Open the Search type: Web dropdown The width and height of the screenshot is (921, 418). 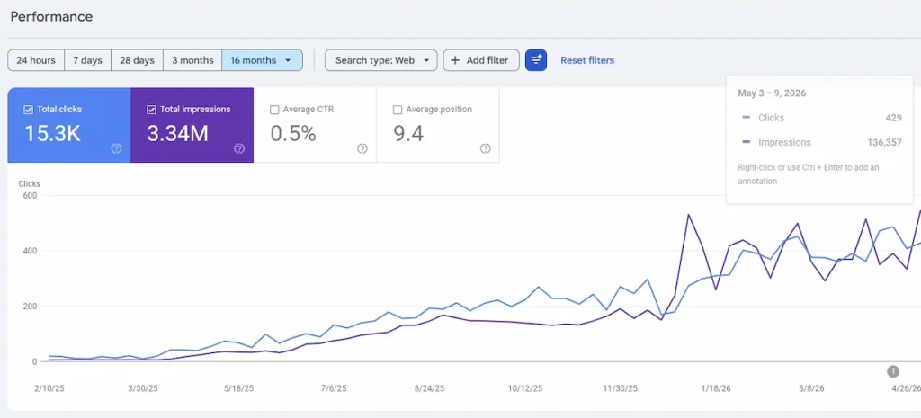pyautogui.click(x=380, y=60)
